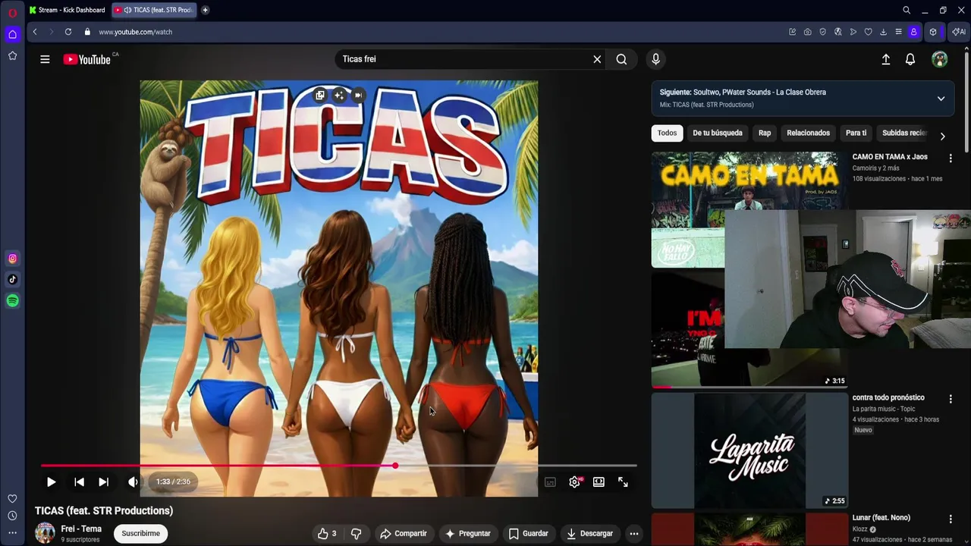971x546 pixels.
Task: Clear the search box with the X
Action: (x=597, y=59)
